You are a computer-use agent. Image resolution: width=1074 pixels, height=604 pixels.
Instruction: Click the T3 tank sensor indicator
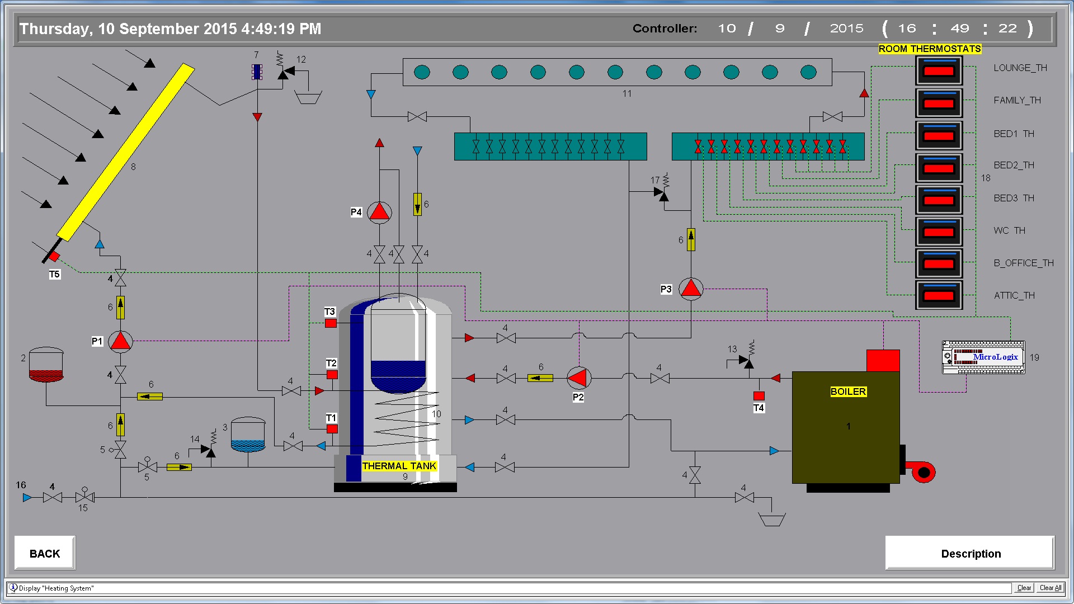tap(331, 323)
